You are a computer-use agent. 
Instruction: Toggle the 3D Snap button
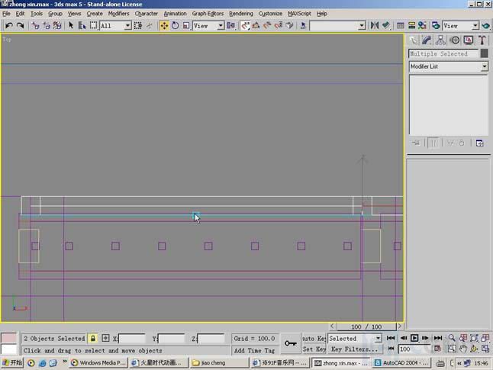tap(245, 25)
